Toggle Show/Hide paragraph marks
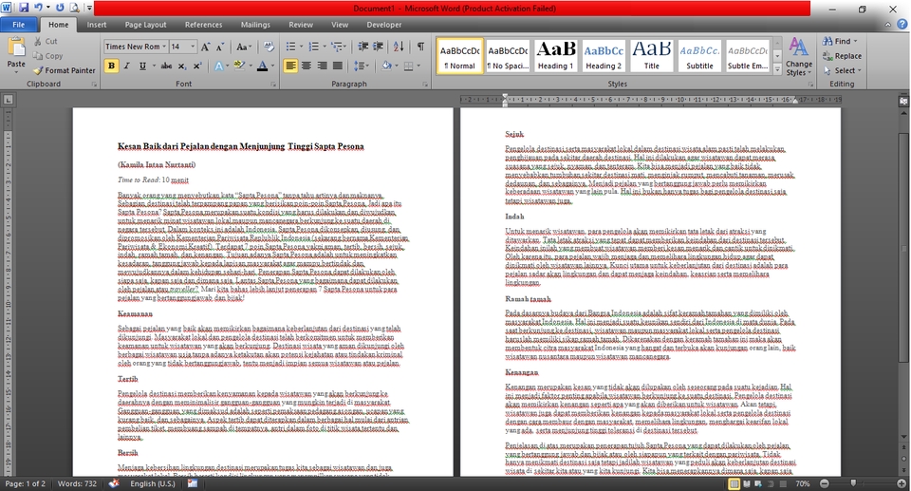Image resolution: width=911 pixels, height=491 pixels. tap(420, 47)
